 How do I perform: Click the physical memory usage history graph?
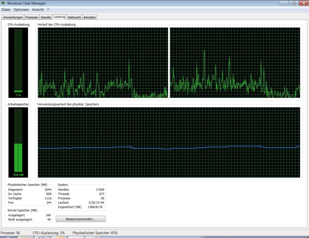pyautogui.click(x=169, y=143)
